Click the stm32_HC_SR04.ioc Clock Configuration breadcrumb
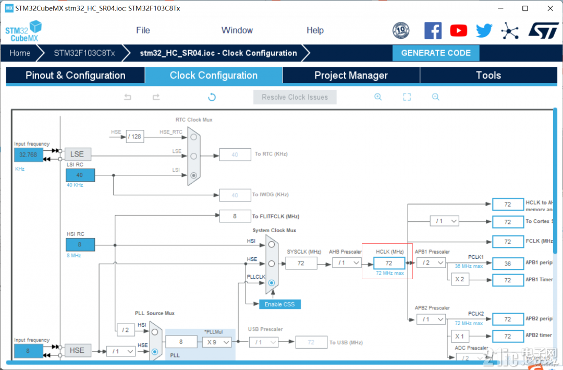This screenshot has height=370, width=563. pos(218,53)
